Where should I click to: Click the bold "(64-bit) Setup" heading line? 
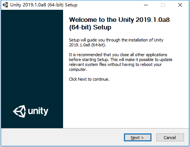(x=90, y=28)
